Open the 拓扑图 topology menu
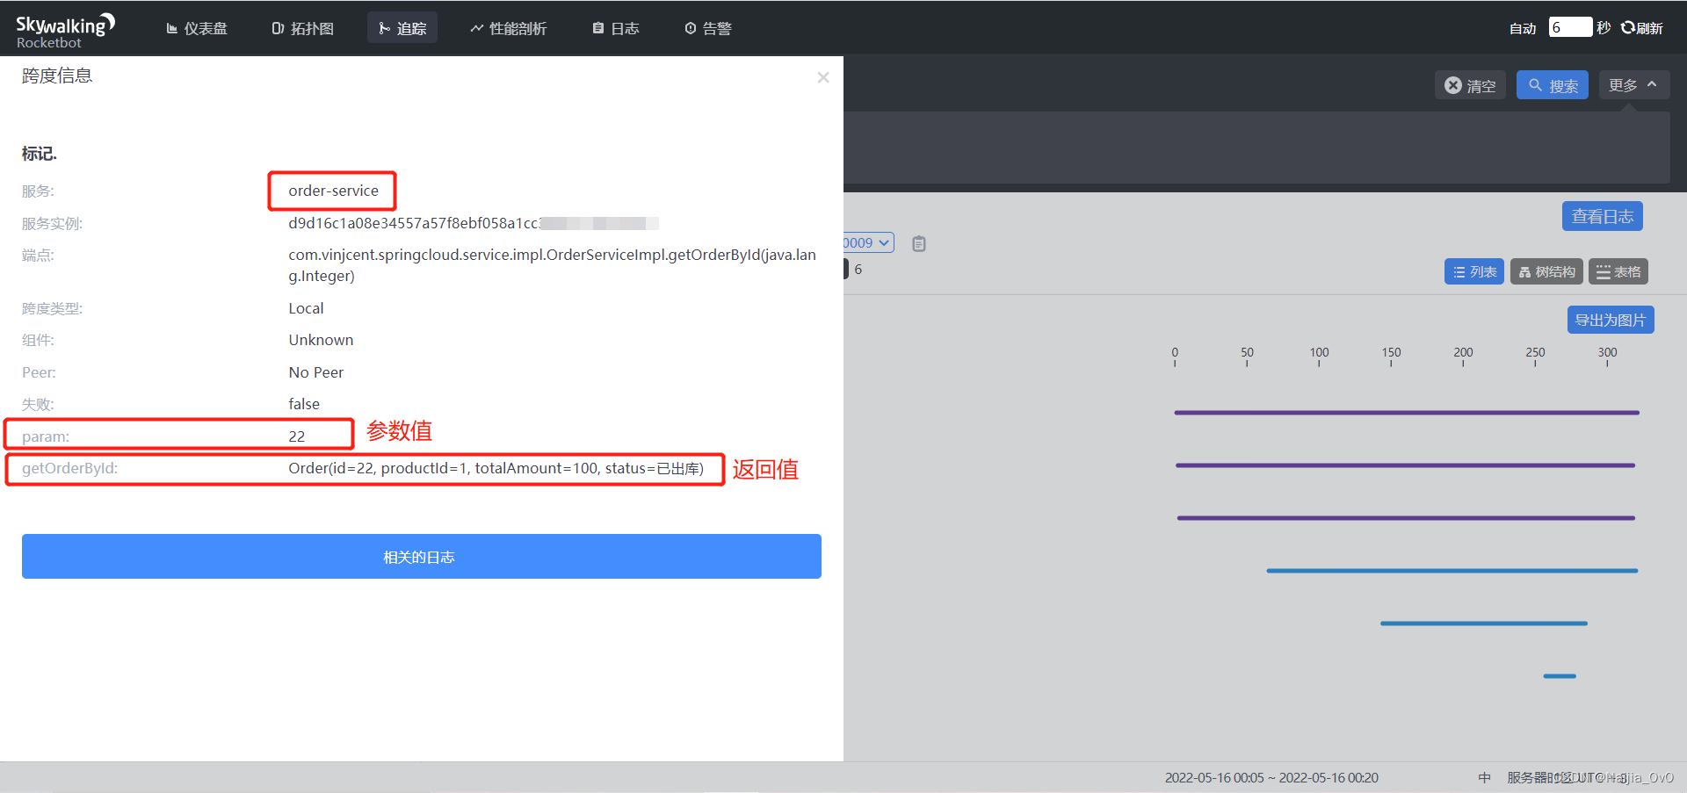 [x=303, y=28]
